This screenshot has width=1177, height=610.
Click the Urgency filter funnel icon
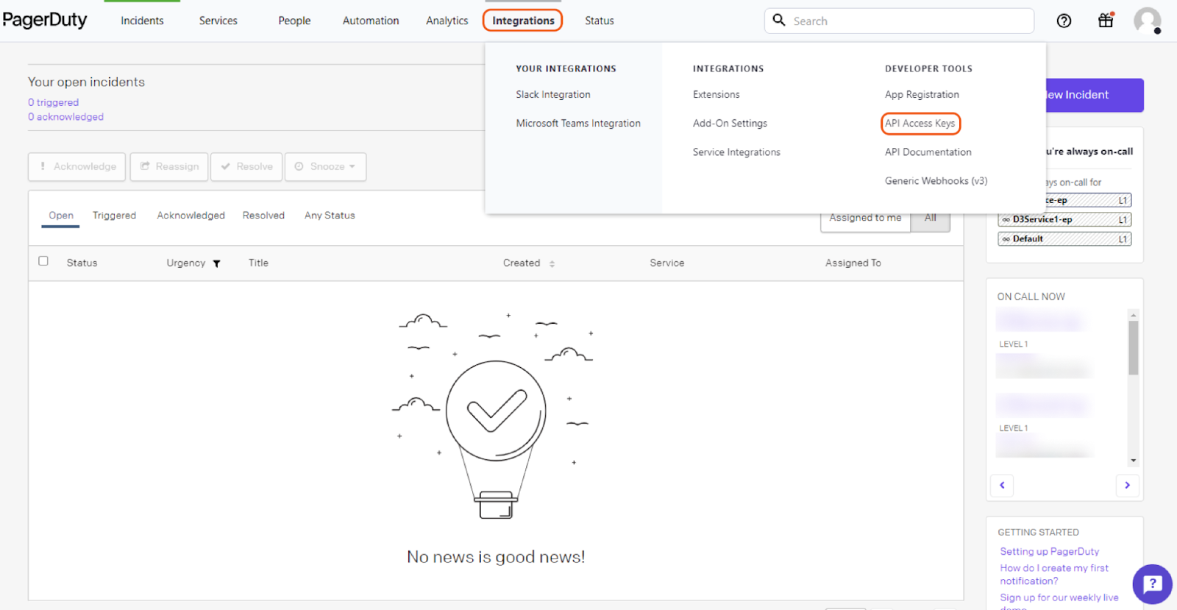pyautogui.click(x=217, y=263)
